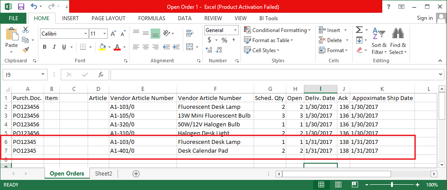The width and height of the screenshot is (447, 190).
Task: Click the Wrap Text icon
Action: tap(191, 33)
